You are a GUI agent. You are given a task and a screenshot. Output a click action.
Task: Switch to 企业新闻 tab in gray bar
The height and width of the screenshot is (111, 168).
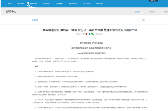click(x=138, y=12)
